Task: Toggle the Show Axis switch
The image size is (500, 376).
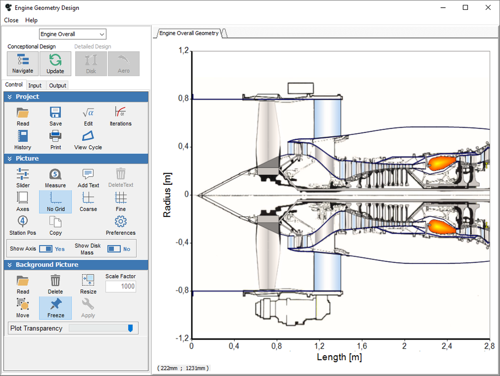Action: (x=45, y=249)
